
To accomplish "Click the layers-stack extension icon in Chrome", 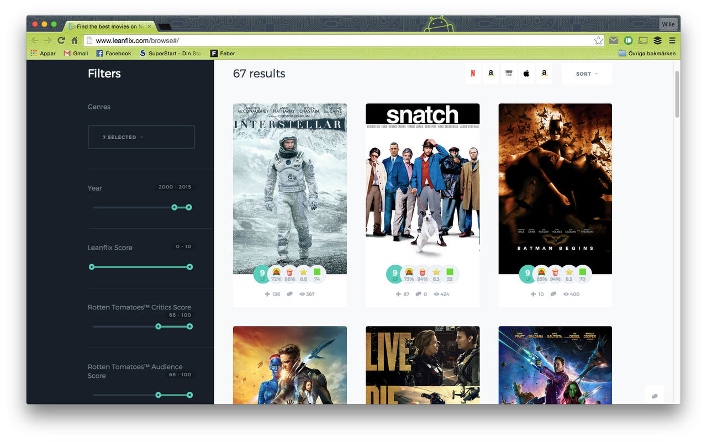I will coord(657,40).
